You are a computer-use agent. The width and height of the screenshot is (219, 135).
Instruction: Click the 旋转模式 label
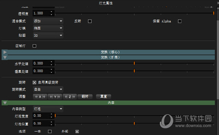(19, 90)
